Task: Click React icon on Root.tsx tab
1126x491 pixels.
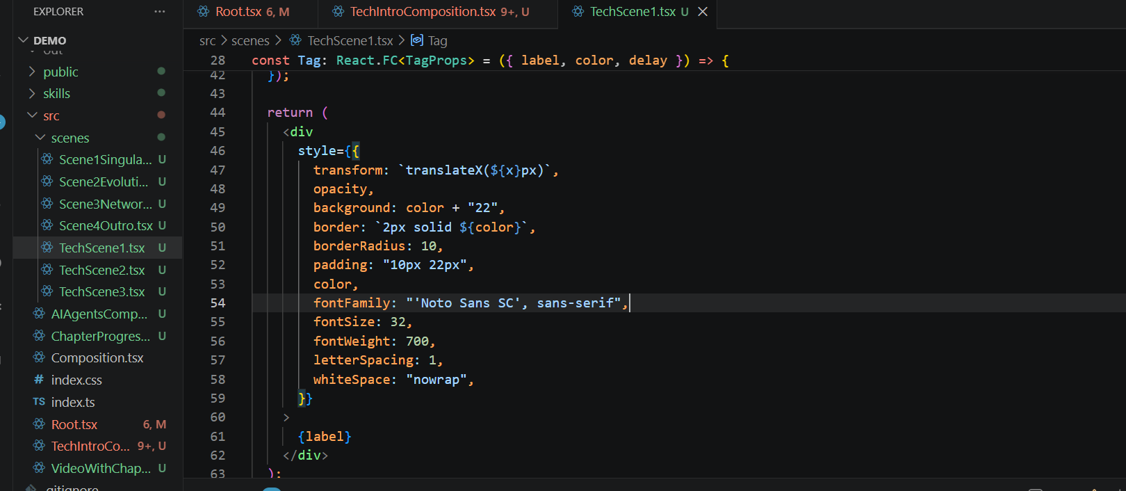Action: (x=203, y=12)
